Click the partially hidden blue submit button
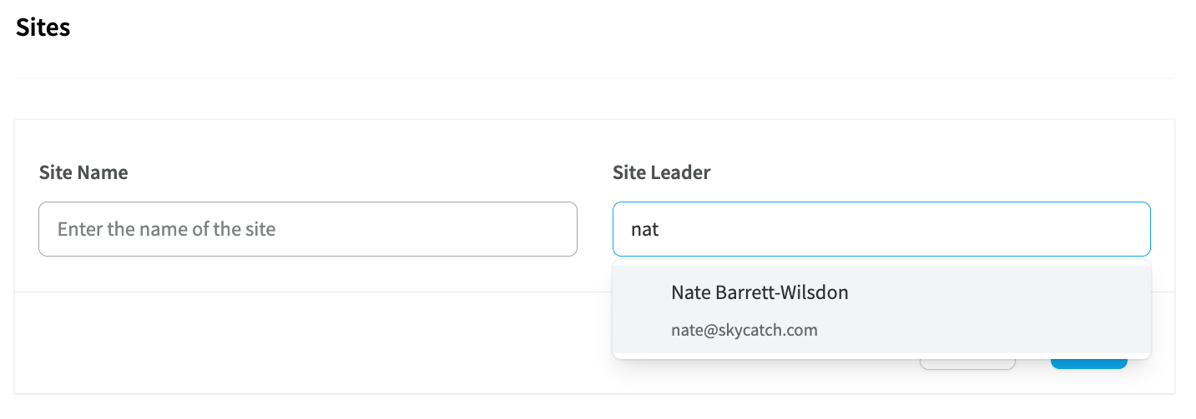This screenshot has height=419, width=1196. pyautogui.click(x=1088, y=364)
